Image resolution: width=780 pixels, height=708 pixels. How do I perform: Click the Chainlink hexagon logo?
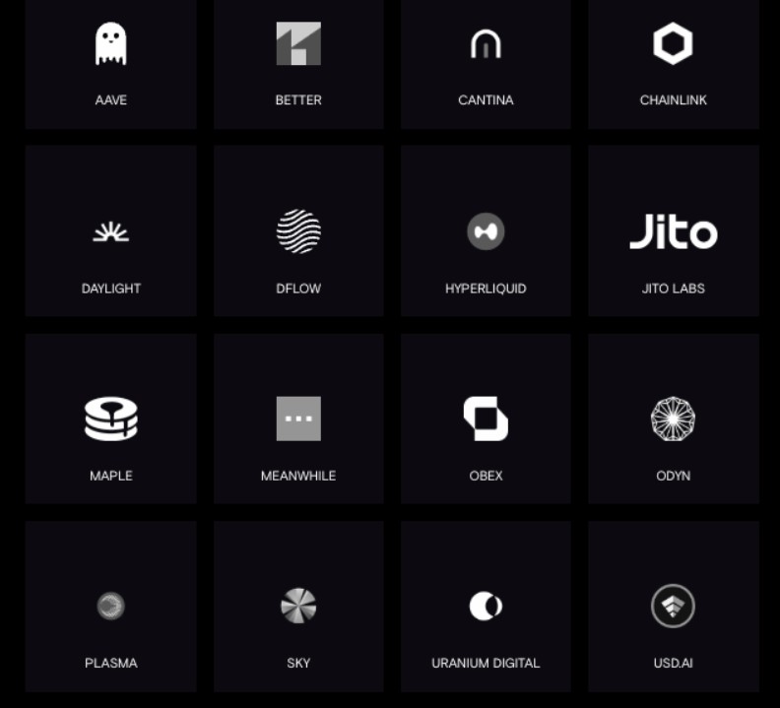[673, 43]
